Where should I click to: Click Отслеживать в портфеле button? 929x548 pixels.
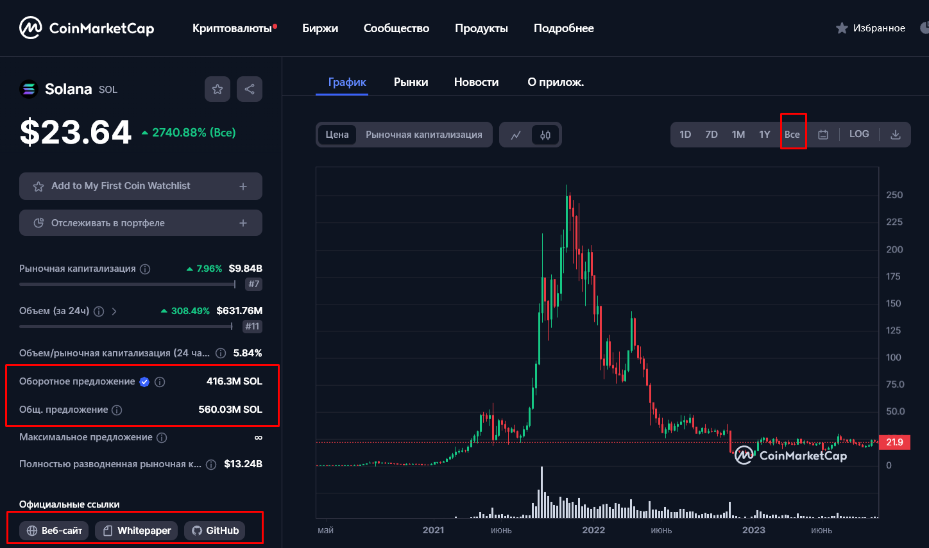click(141, 223)
